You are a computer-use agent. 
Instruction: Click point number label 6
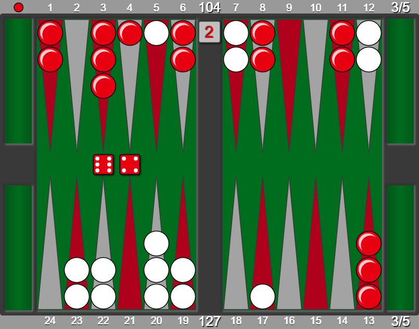tap(183, 8)
